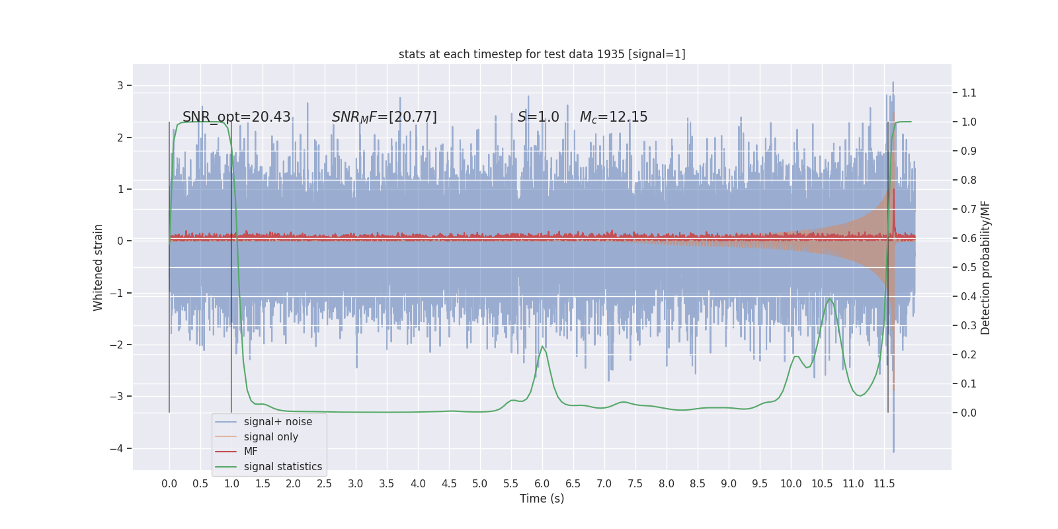Click the x-axis tick label 6.0
1058x529 pixels.
[542, 484]
